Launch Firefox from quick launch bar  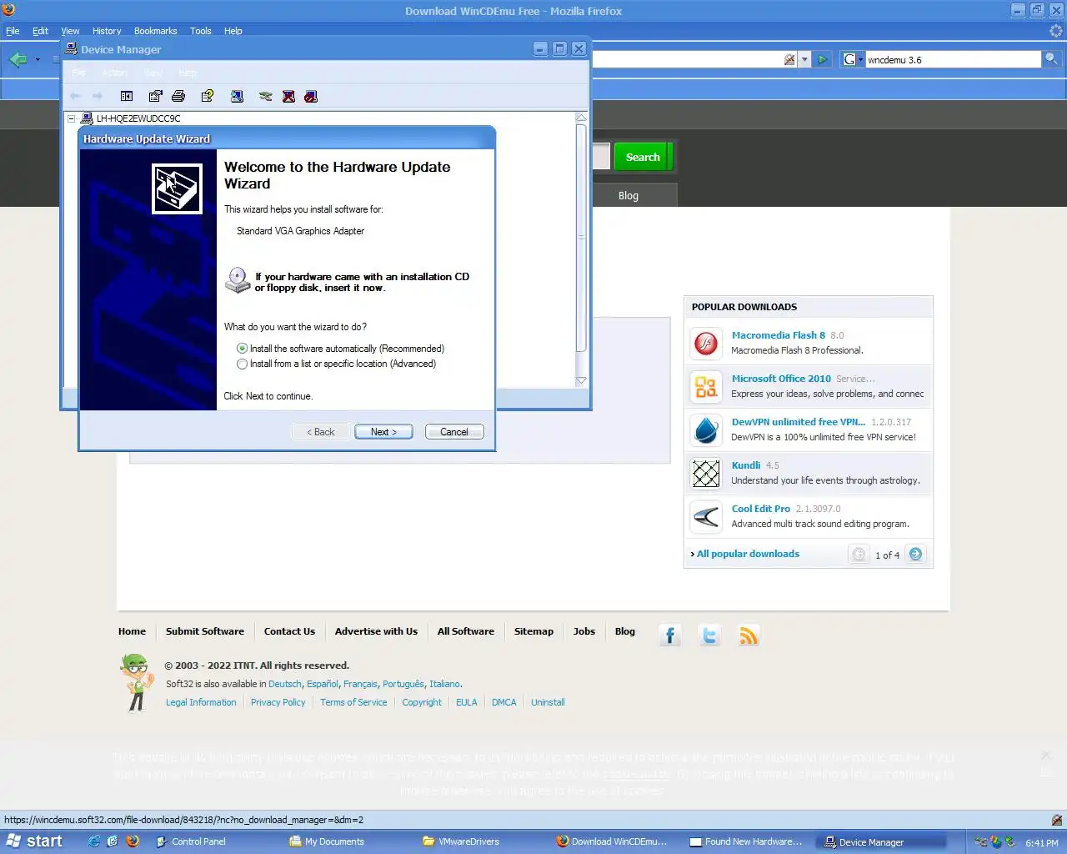tap(133, 841)
